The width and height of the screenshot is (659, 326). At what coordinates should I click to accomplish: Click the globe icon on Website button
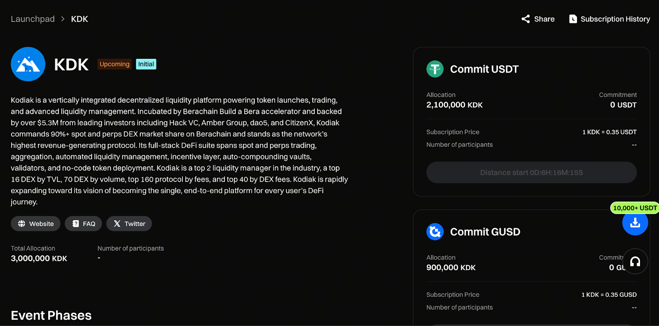point(22,224)
